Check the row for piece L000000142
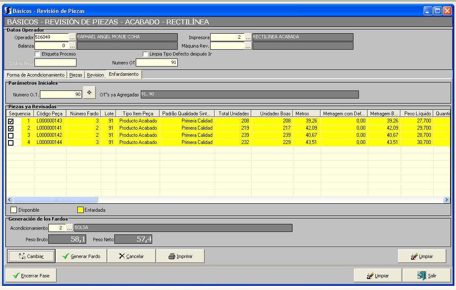The image size is (456, 290). click(x=11, y=136)
